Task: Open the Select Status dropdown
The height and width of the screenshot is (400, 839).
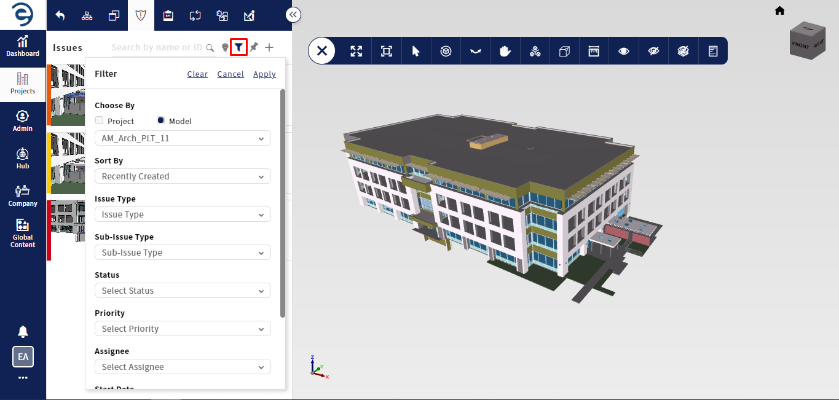Action: 183,291
